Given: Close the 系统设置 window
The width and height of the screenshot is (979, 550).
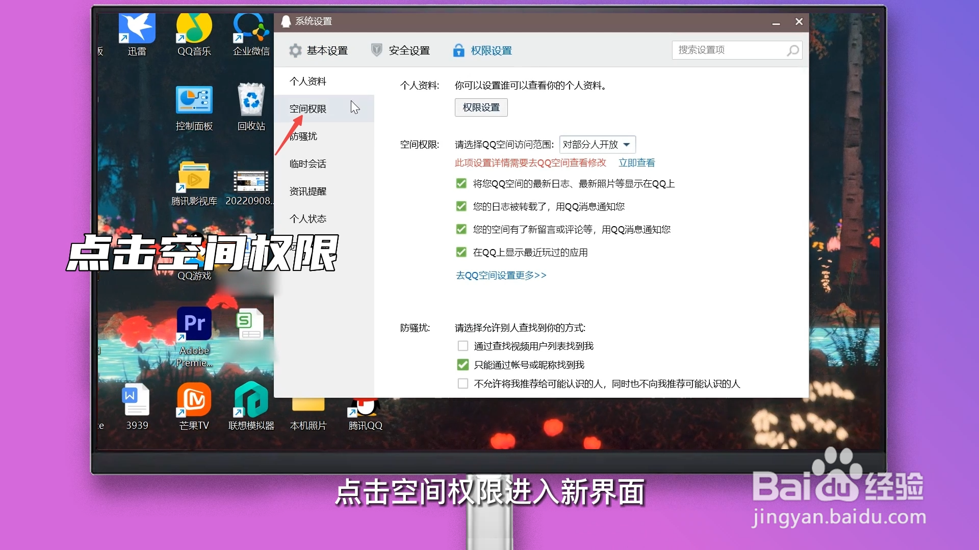Looking at the screenshot, I should 798,21.
